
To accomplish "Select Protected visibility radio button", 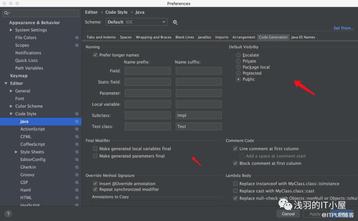I will tap(239, 73).
